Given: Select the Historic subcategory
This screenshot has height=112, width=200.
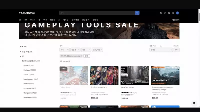Looking at the screenshot, I should [29, 84].
